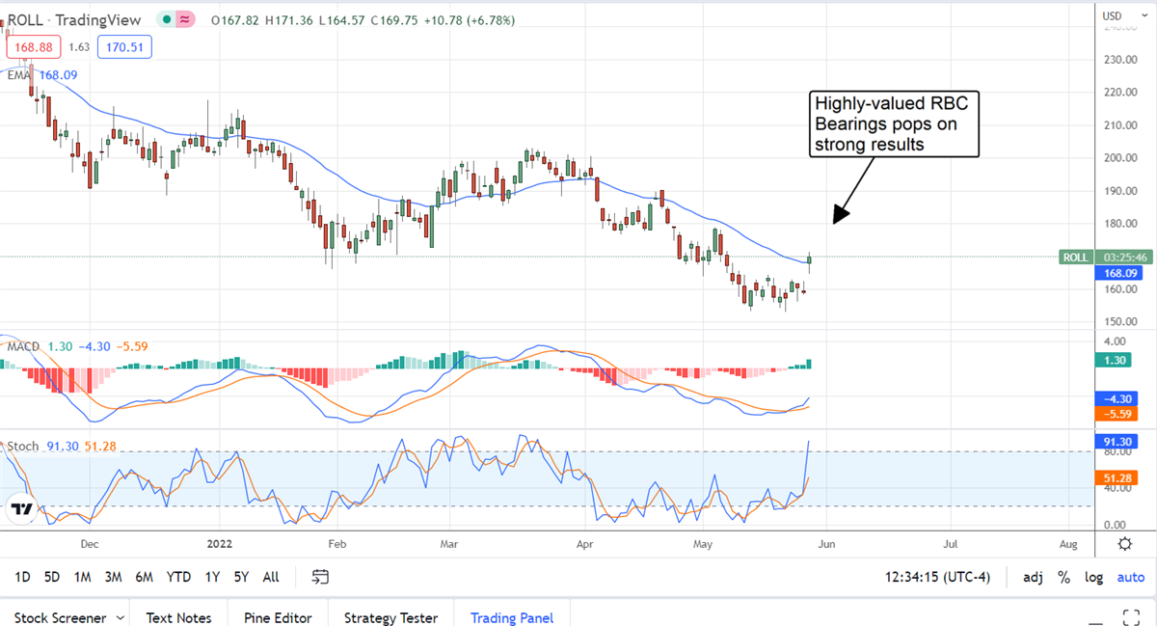Click the ROLL price axis label
Image resolution: width=1157 pixels, height=626 pixels.
click(x=1073, y=258)
